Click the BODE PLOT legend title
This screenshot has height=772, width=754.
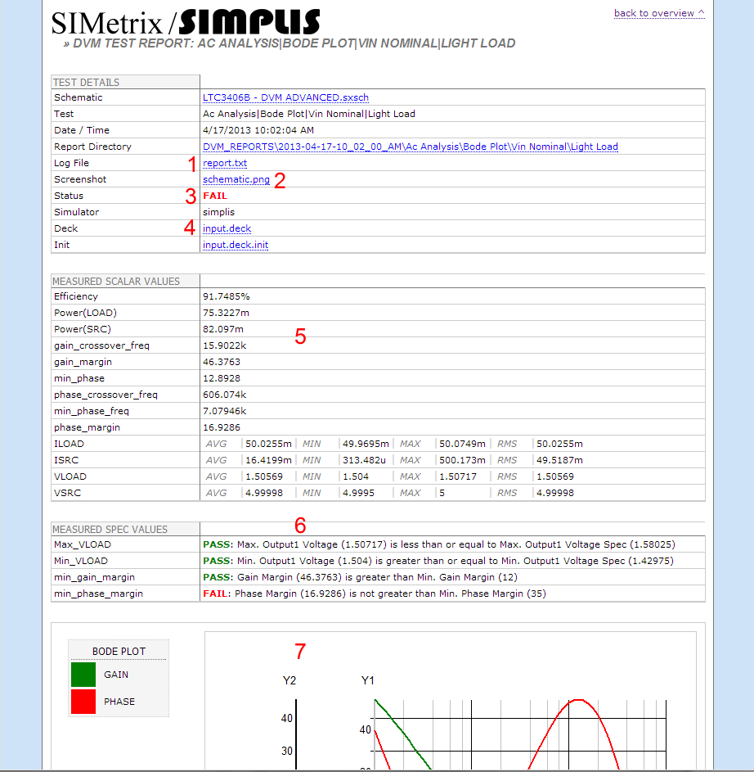coord(118,649)
